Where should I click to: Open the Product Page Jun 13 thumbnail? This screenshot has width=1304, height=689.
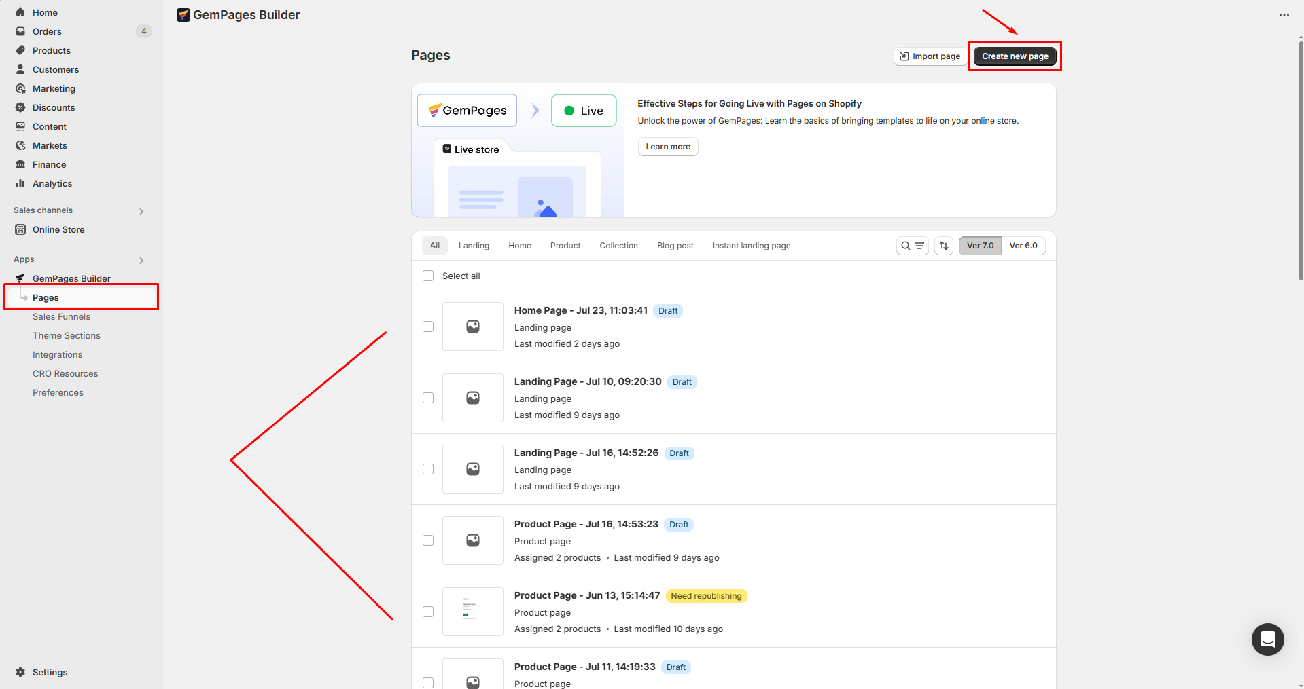tap(473, 612)
